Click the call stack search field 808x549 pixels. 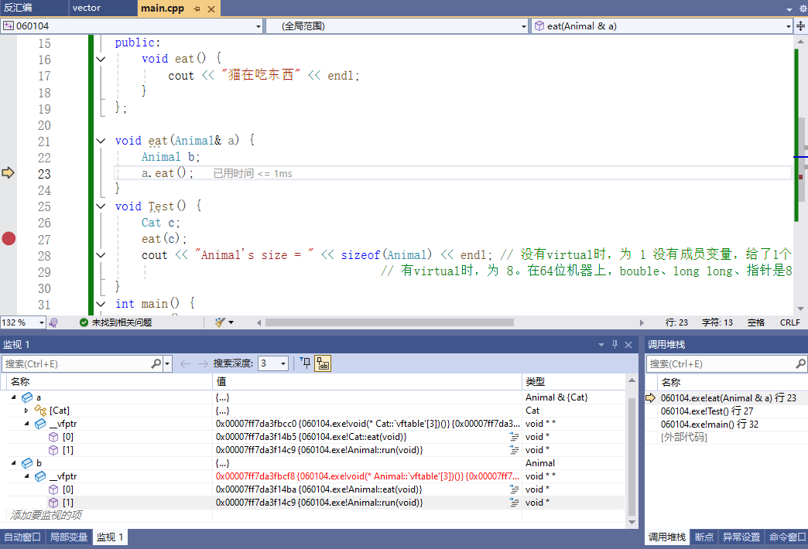click(721, 363)
